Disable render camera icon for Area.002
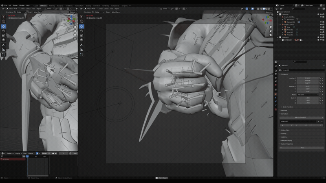Image resolution: width=326 pixels, height=183 pixels. pyautogui.click(x=323, y=33)
